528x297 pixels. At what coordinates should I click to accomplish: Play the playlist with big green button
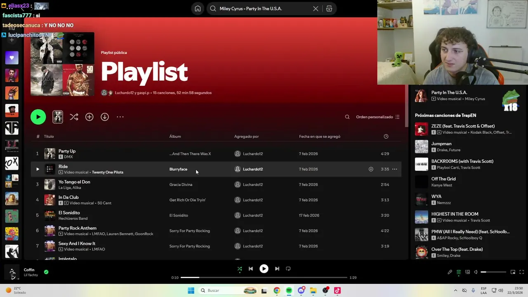[x=38, y=117]
